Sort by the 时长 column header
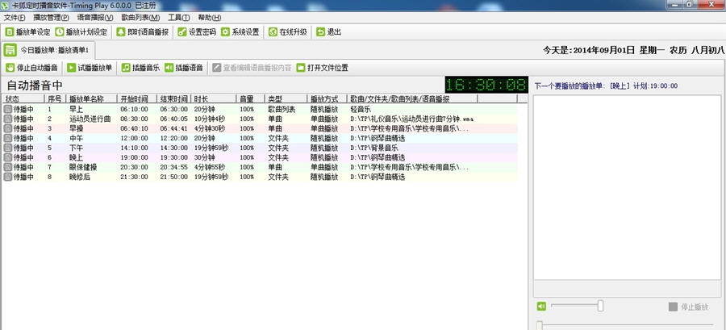This screenshot has width=726, height=330. [214, 99]
